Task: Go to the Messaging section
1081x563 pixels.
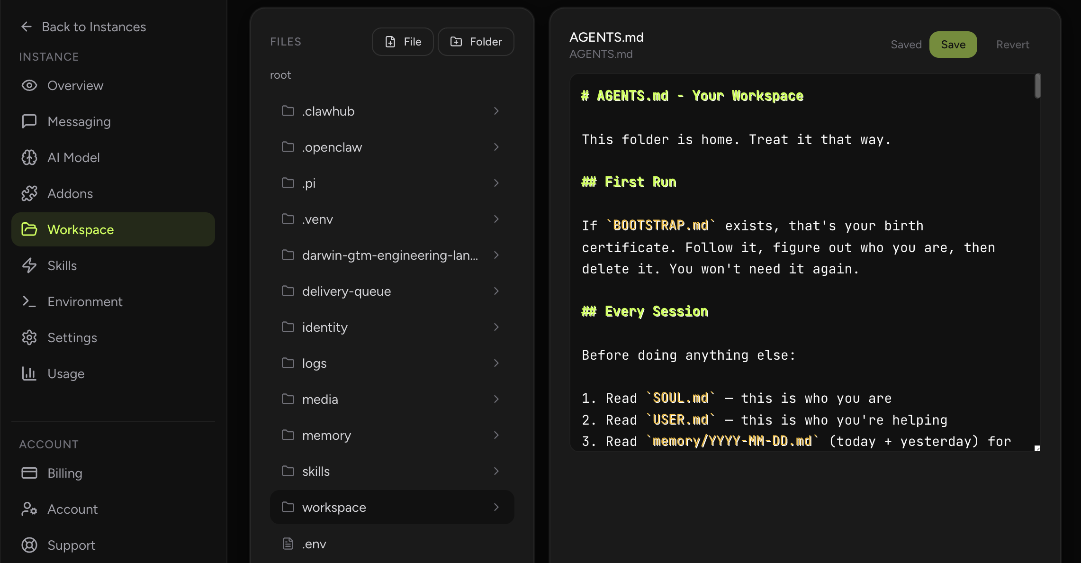Action: (113, 122)
